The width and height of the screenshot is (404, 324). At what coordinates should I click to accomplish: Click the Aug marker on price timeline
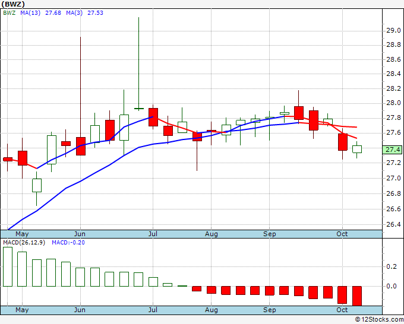212,234
